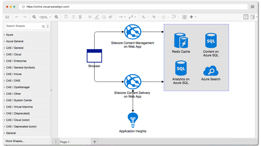This screenshot has width=261, height=146.
Task: Expand the CAE / Enterprise category
Action: 27,61
